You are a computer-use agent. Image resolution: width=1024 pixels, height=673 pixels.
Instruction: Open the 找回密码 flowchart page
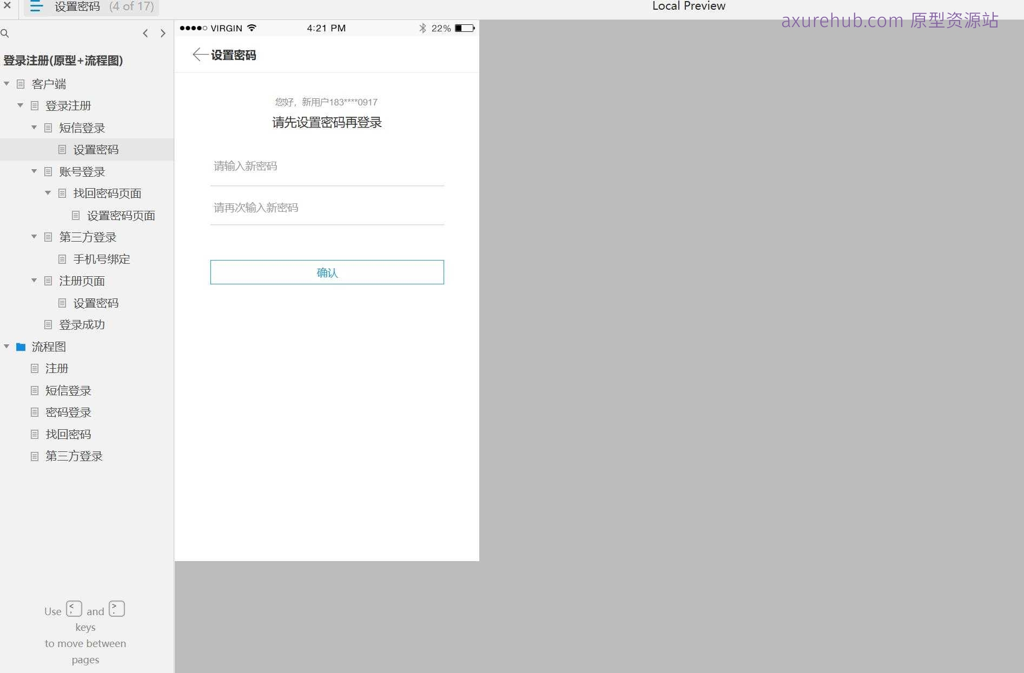tap(68, 434)
